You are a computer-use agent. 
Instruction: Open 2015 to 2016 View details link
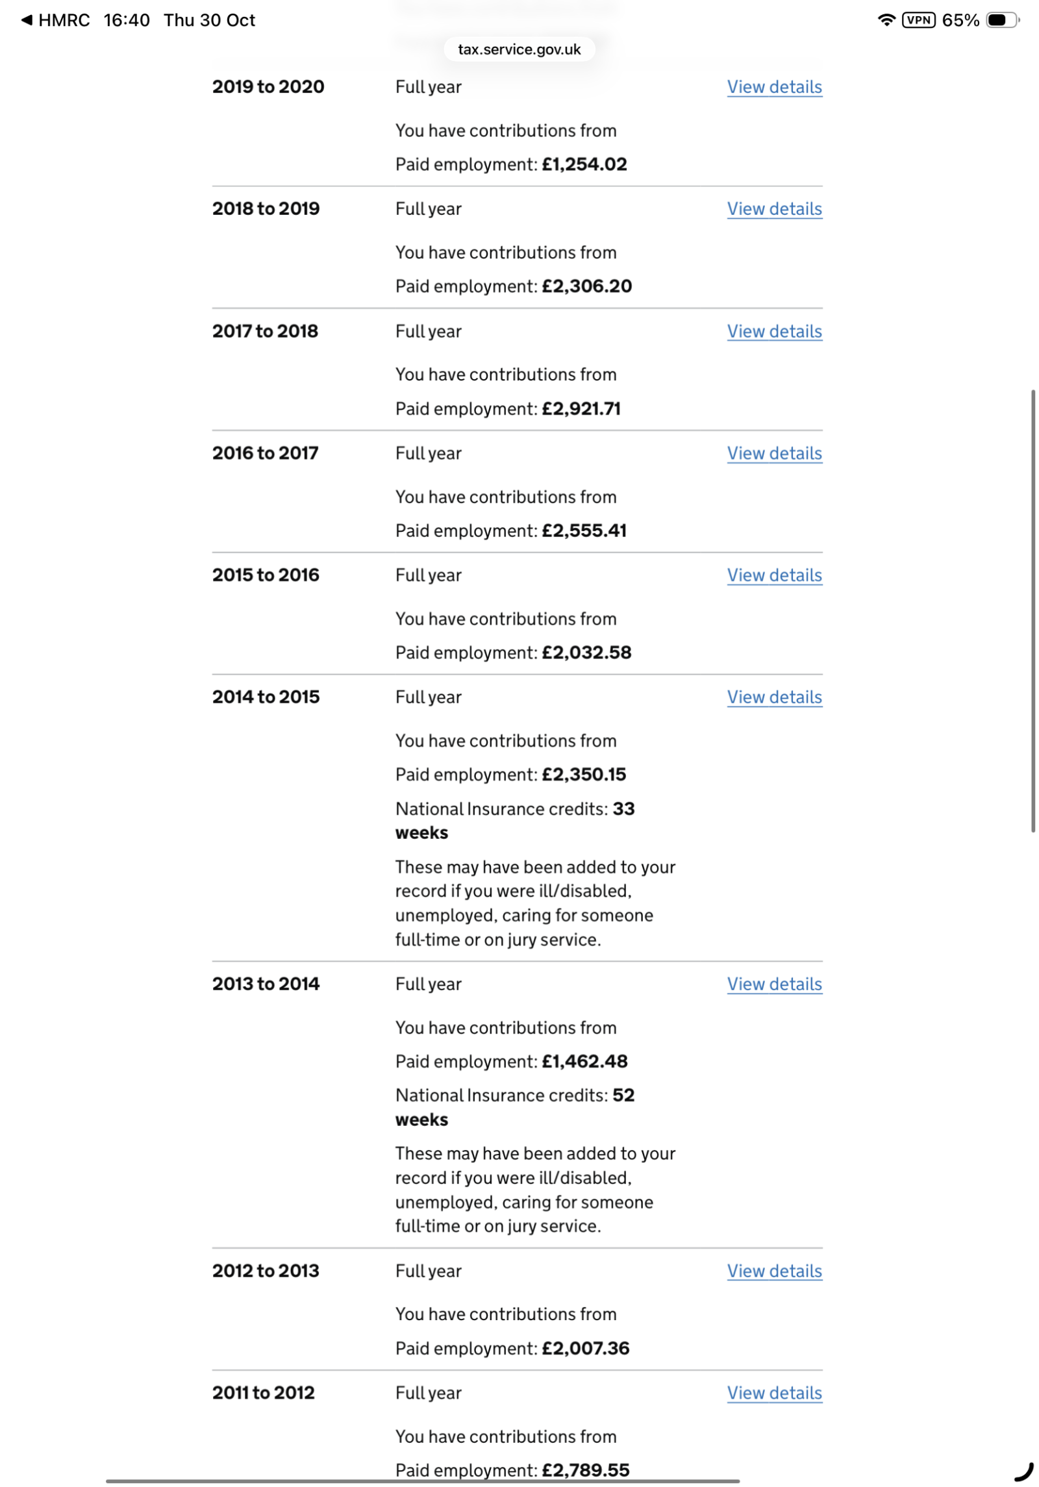tap(774, 575)
